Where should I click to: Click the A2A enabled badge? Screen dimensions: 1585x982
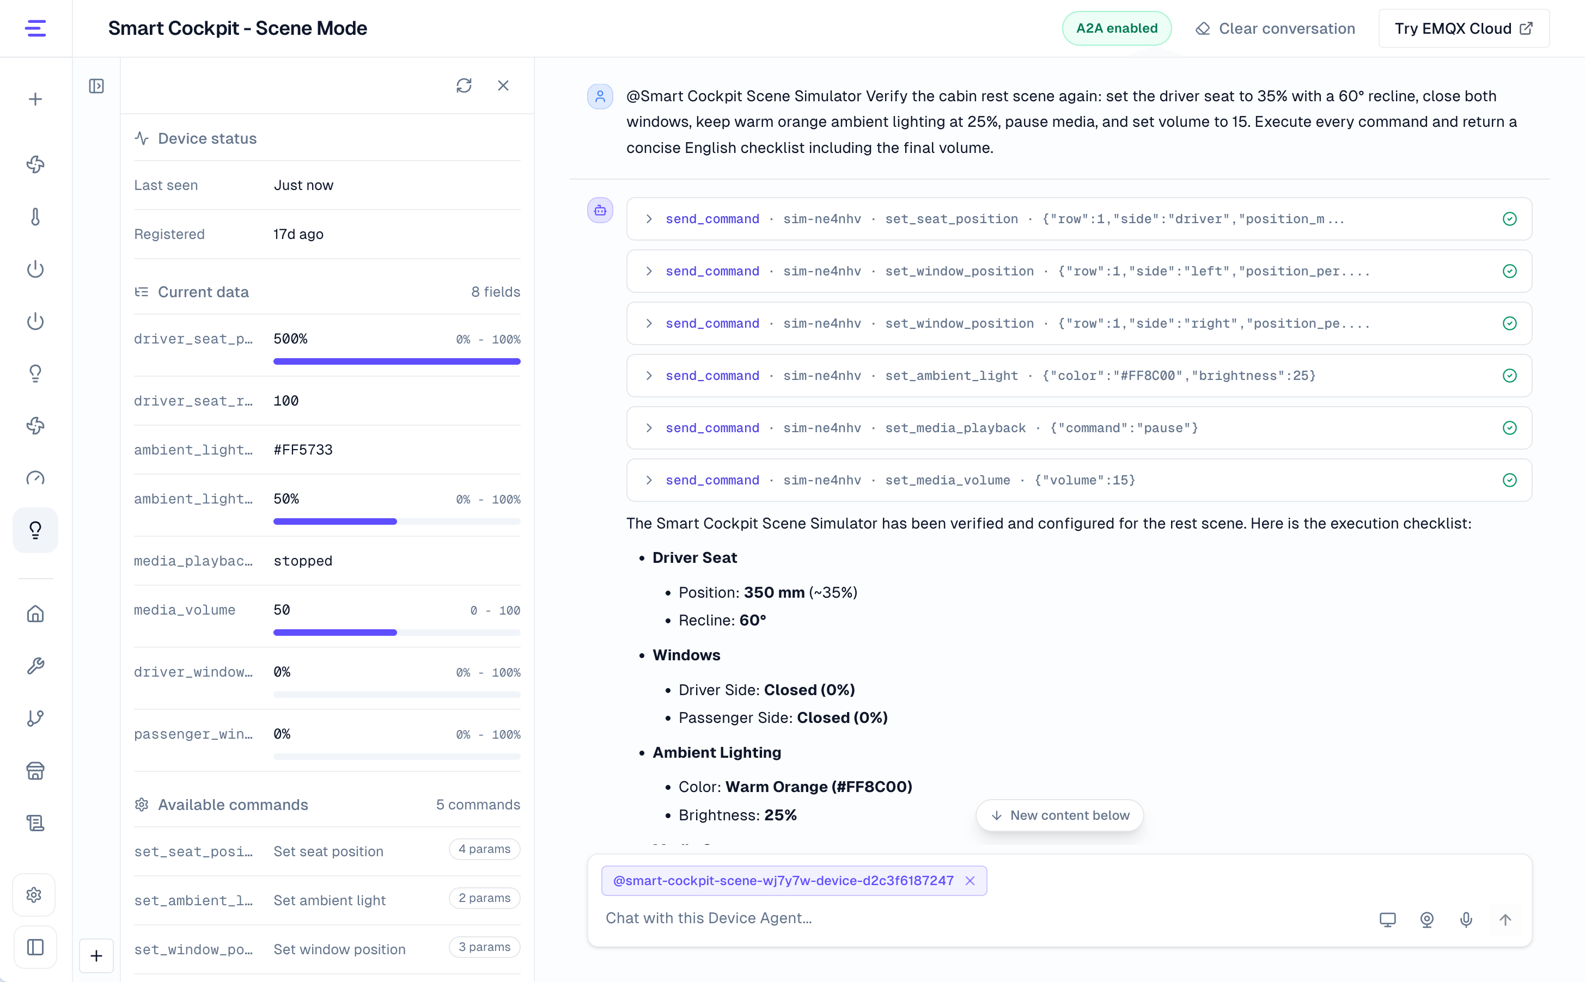click(1117, 28)
